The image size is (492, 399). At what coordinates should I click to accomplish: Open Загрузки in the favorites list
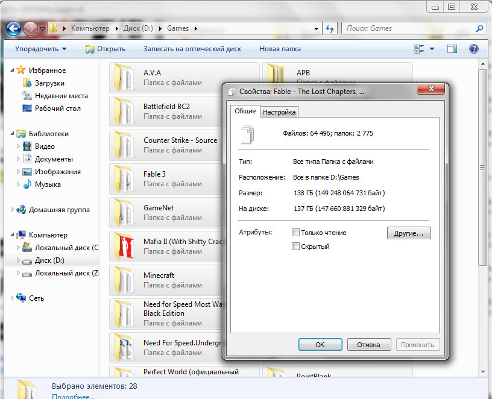[x=49, y=83]
